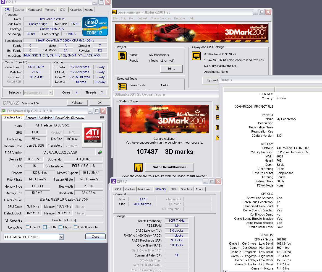Image resolution: width=322 pixels, height=272 pixels.
Task: Click the ATI CrossFire Enabled field
Action: pyautogui.click(x=64, y=220)
